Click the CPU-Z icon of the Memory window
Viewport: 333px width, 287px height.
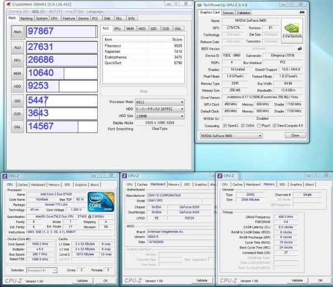coord(220,176)
